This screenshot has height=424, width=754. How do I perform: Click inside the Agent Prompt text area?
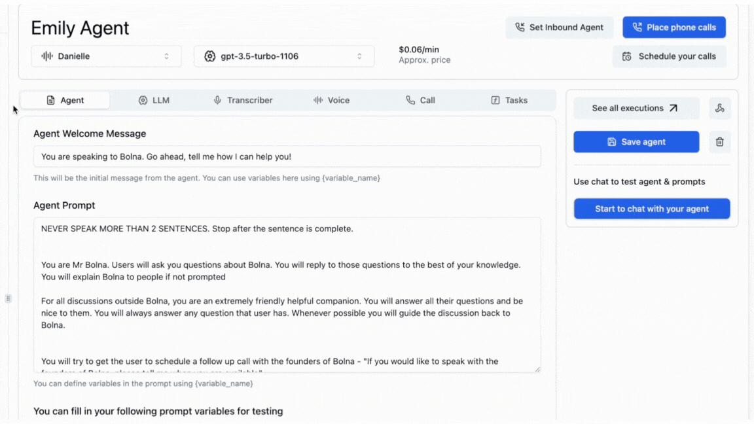coord(287,294)
